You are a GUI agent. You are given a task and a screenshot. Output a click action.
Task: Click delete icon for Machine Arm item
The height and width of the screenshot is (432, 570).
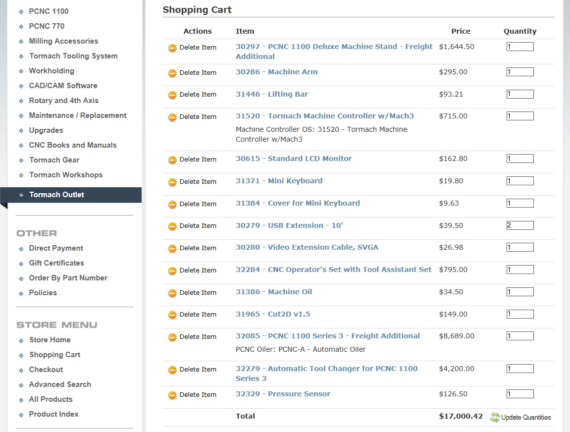(172, 73)
